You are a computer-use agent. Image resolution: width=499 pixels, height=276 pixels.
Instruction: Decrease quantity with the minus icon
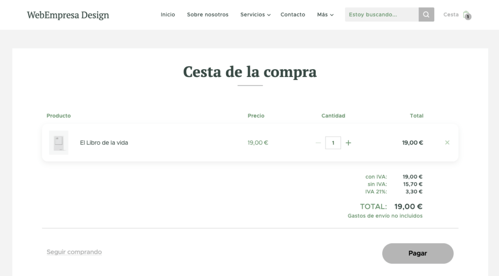point(318,143)
